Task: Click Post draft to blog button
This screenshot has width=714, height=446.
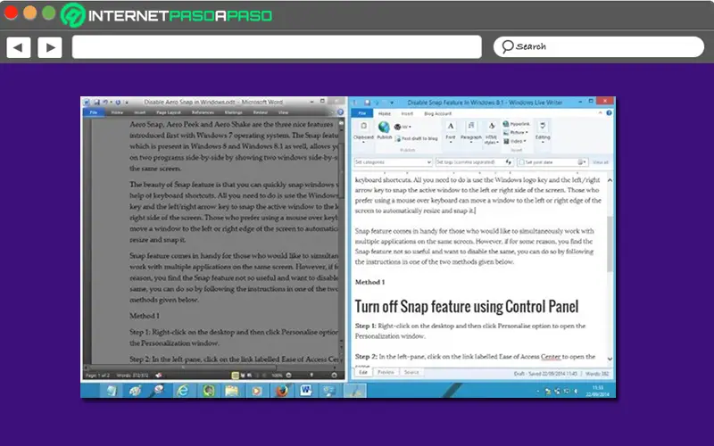Action: [x=416, y=138]
